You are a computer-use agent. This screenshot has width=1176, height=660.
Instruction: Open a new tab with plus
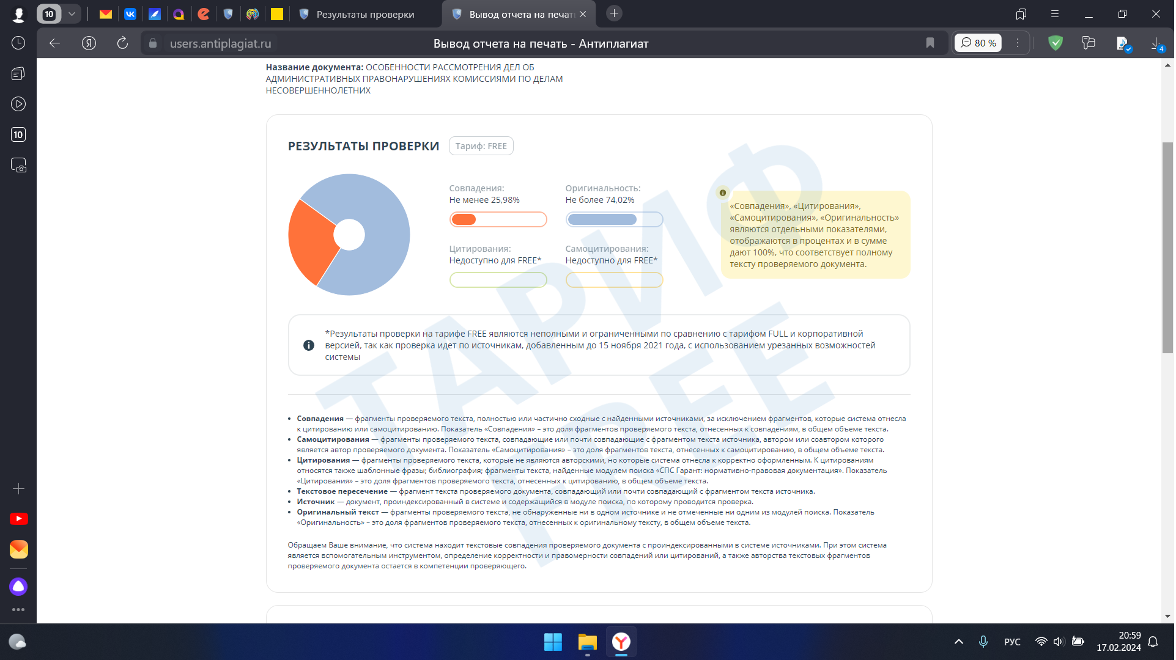pyautogui.click(x=614, y=13)
